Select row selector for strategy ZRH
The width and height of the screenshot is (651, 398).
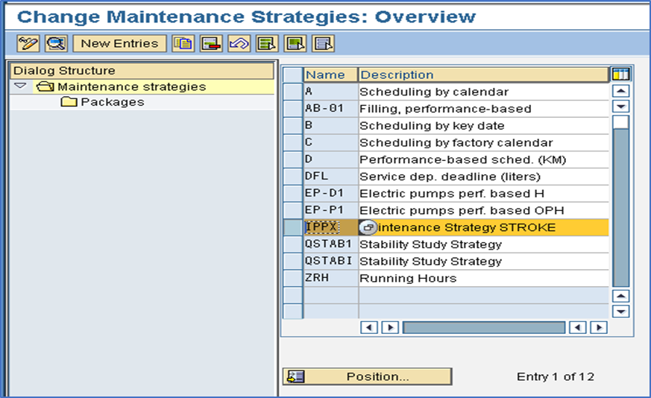click(x=293, y=279)
